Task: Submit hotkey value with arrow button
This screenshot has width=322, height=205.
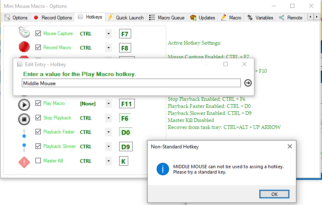Action: (x=248, y=83)
